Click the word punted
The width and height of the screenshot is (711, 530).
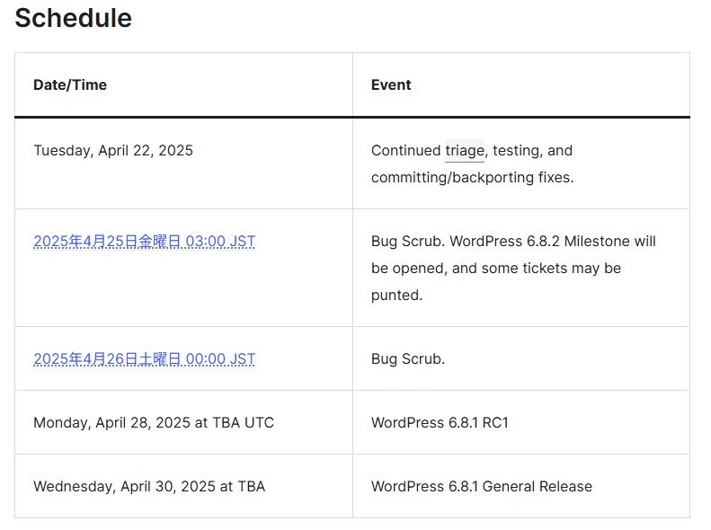pyautogui.click(x=396, y=296)
